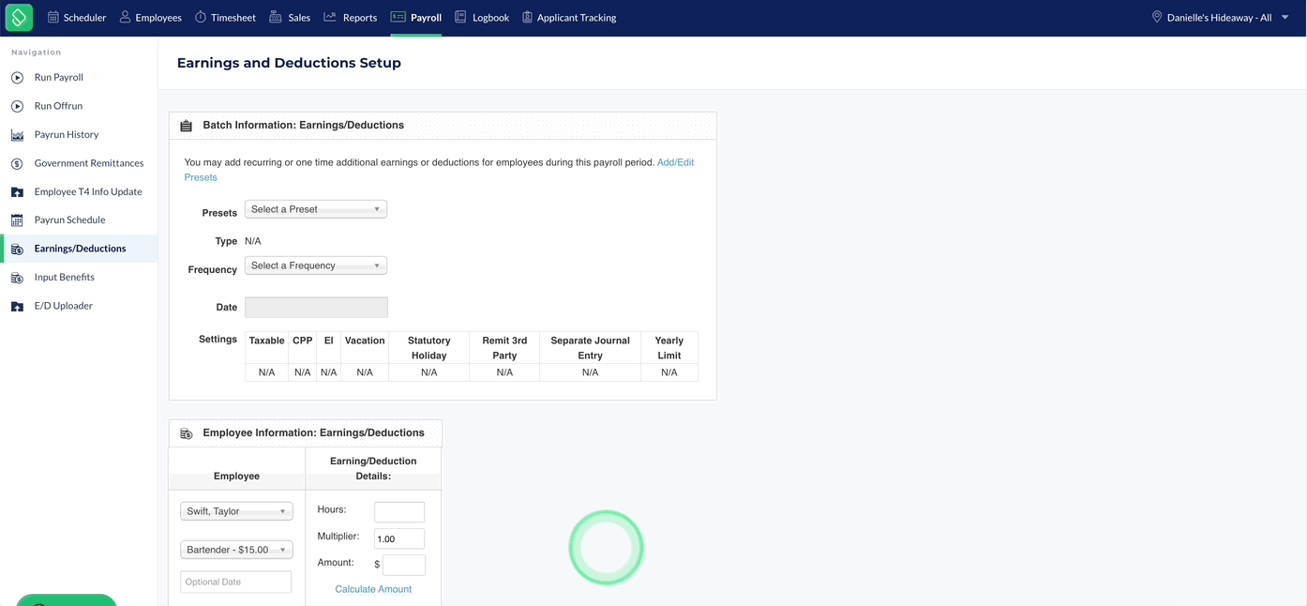Image resolution: width=1307 pixels, height=606 pixels.
Task: Click the Payrun Schedule calendar icon
Action: pyautogui.click(x=17, y=220)
